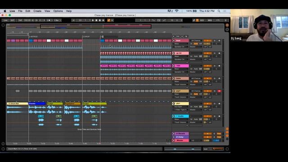This screenshot has width=288, height=162.
Task: Toggle the orange Automation Arm button
Action: point(109,20)
